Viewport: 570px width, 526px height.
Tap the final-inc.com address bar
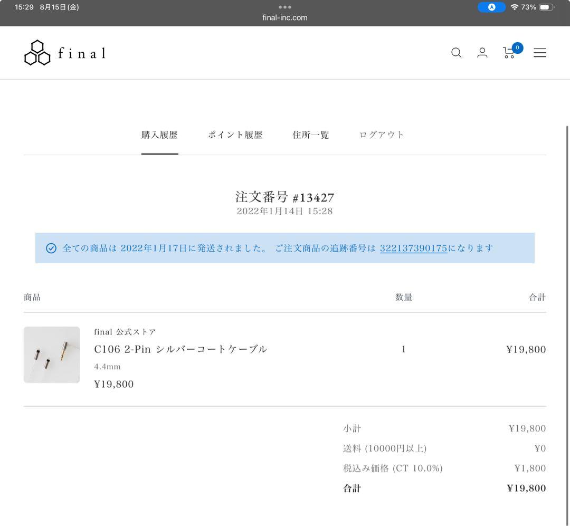point(284,17)
